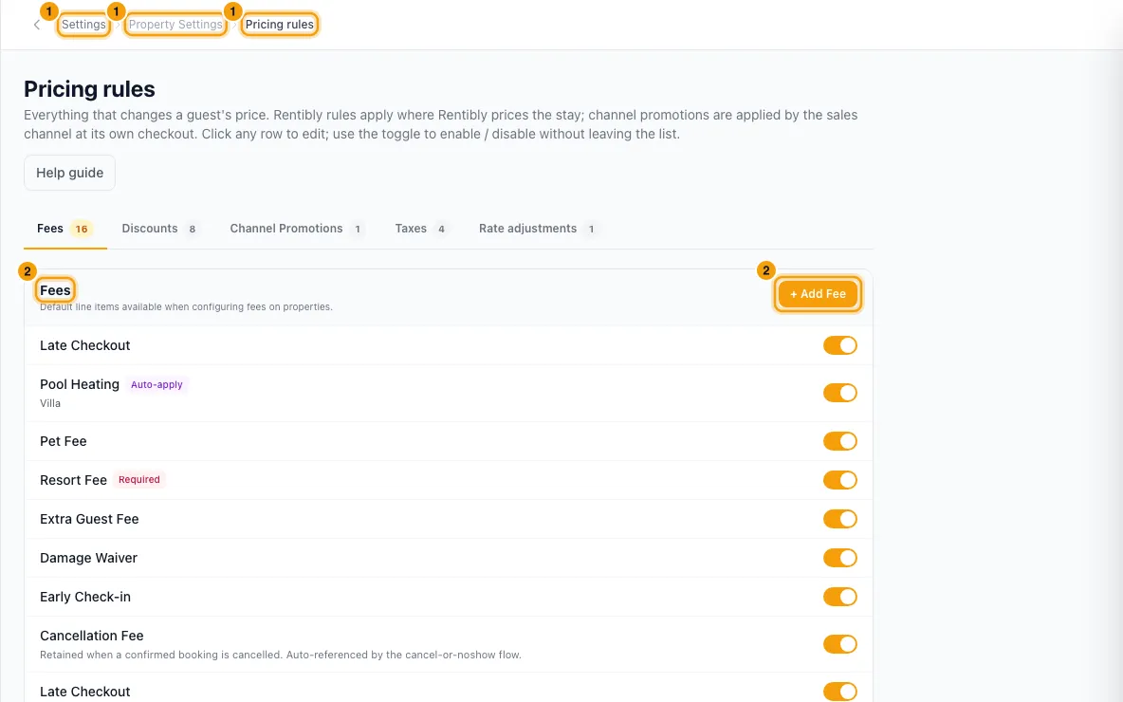The width and height of the screenshot is (1123, 702).
Task: Go back using the breadcrumb chevron arrow
Action: tap(37, 25)
